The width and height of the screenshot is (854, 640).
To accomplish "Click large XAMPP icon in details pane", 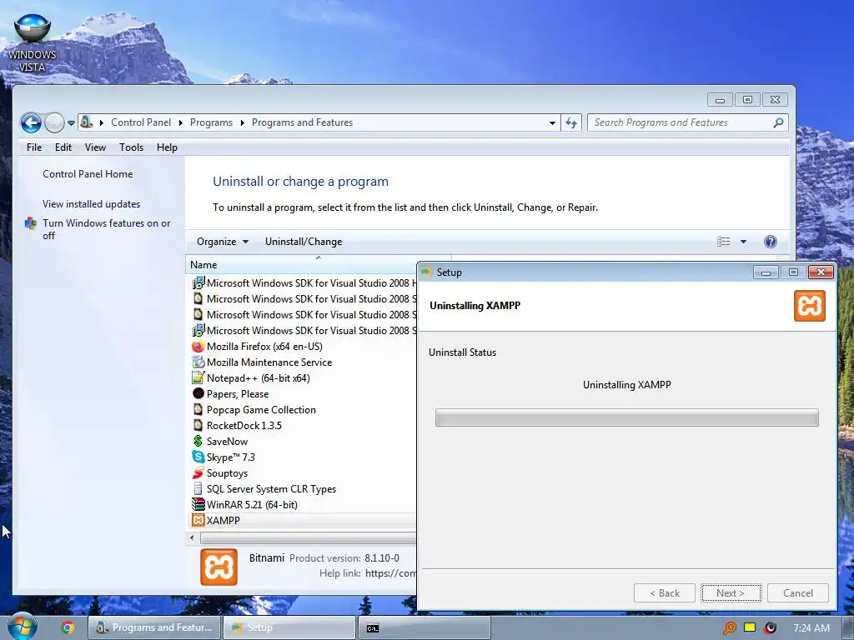I will 219,567.
